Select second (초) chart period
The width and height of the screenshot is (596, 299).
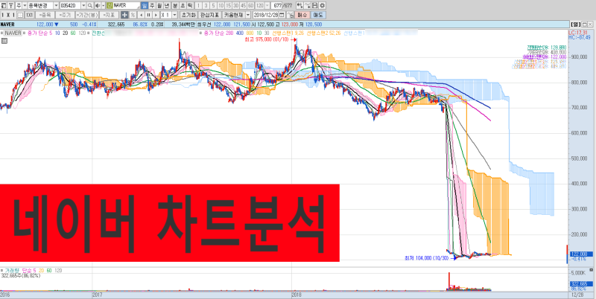[183, 6]
